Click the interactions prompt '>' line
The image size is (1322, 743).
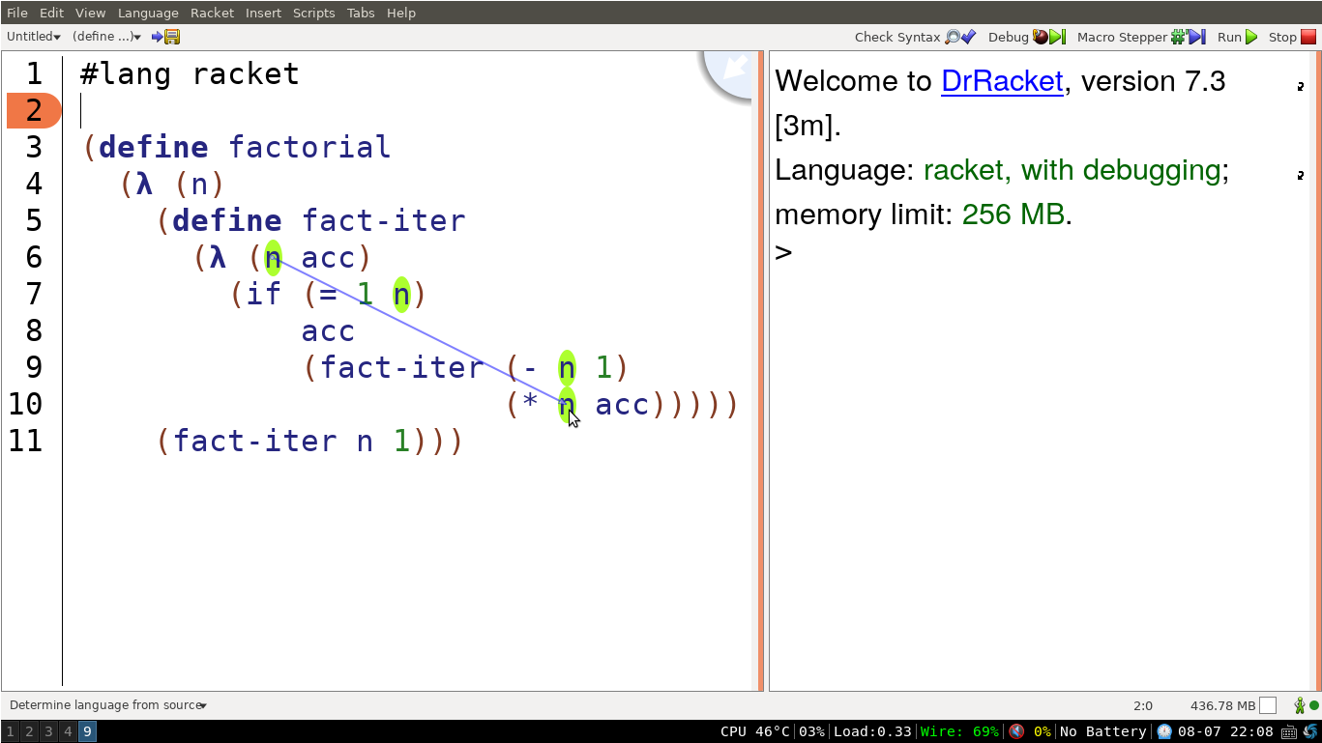[783, 253]
